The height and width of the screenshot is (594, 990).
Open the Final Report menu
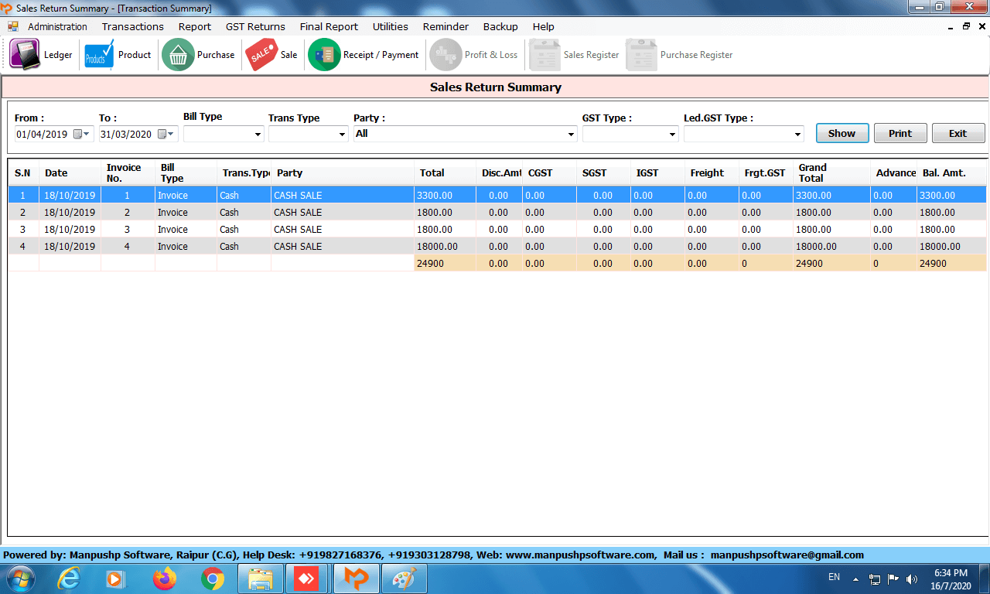click(329, 26)
